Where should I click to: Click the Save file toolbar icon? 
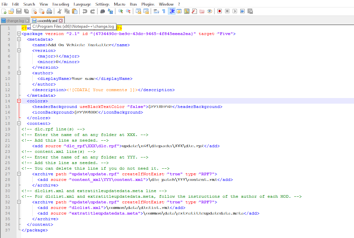point(19,11)
